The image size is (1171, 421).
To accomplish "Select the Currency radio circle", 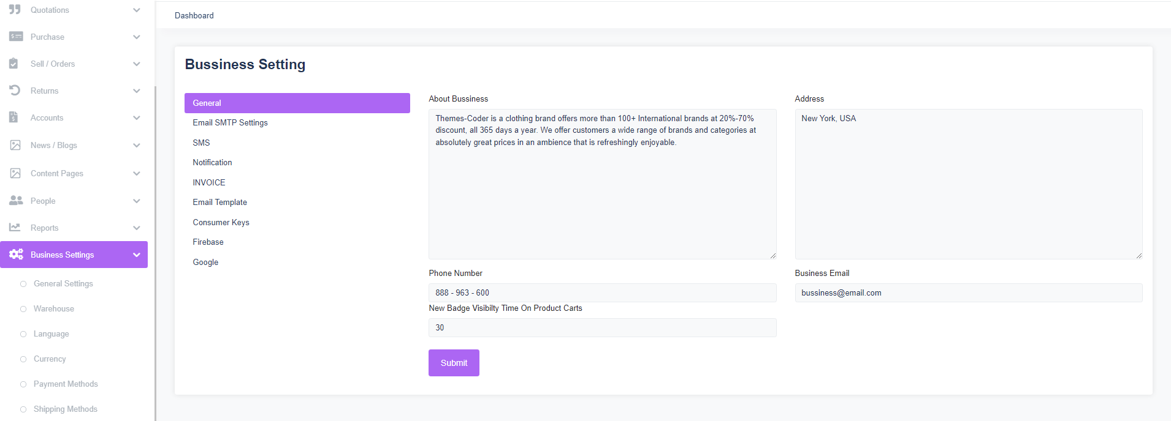I will (23, 359).
